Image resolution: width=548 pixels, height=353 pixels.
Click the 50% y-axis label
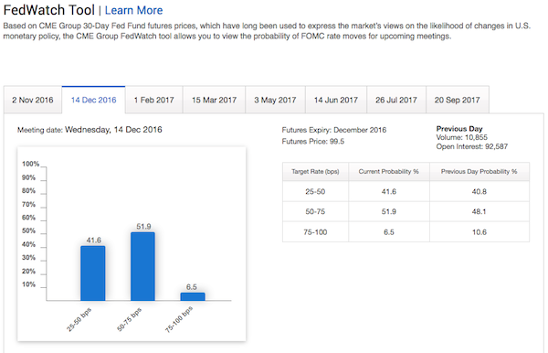[x=28, y=230]
